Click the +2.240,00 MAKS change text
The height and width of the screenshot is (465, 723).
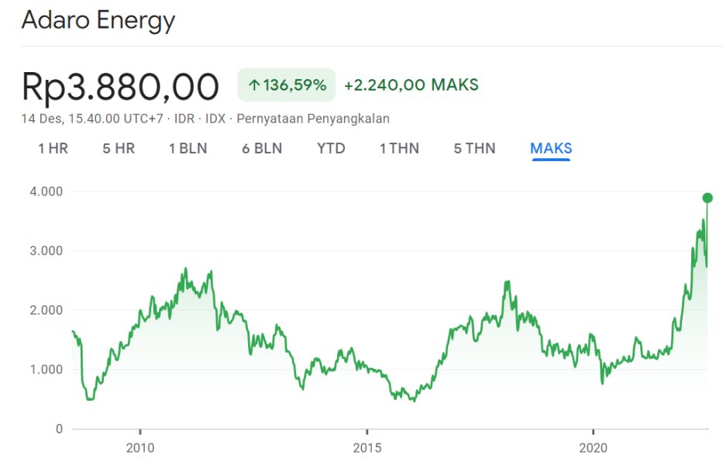click(x=411, y=85)
